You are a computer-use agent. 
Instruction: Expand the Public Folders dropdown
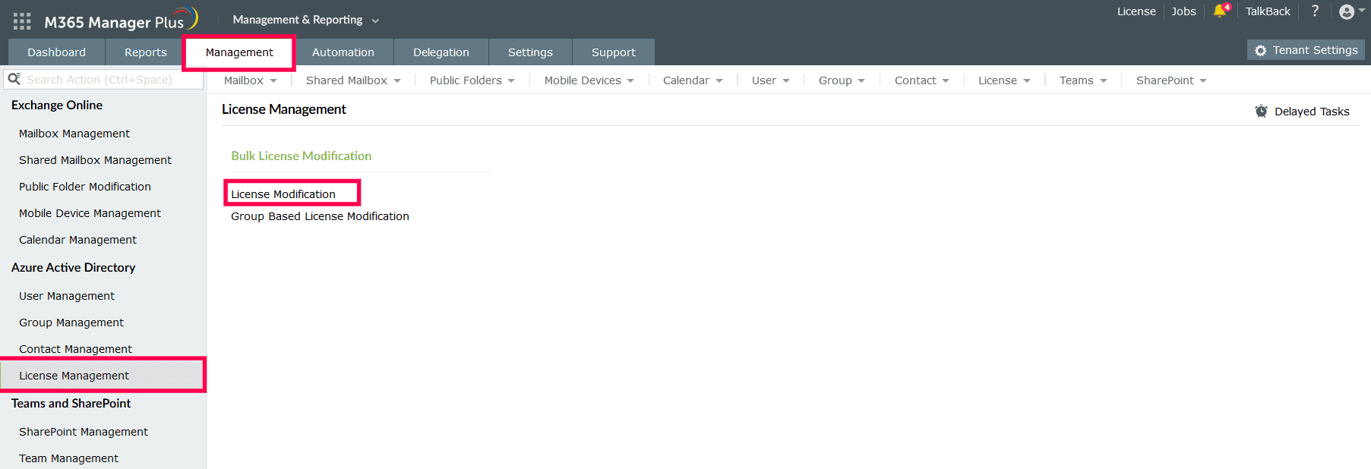click(472, 80)
